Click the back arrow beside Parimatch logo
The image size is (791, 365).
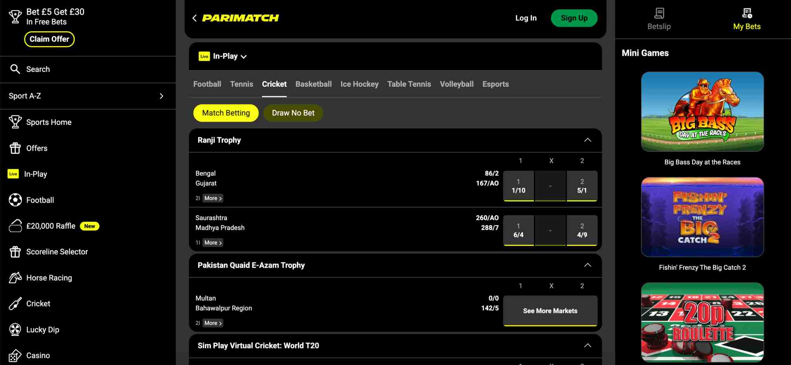pos(194,18)
